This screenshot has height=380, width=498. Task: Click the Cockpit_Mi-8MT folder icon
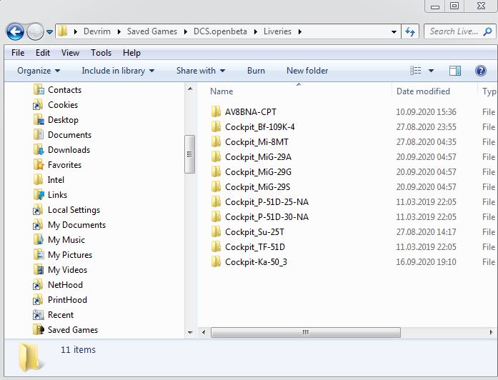point(216,141)
